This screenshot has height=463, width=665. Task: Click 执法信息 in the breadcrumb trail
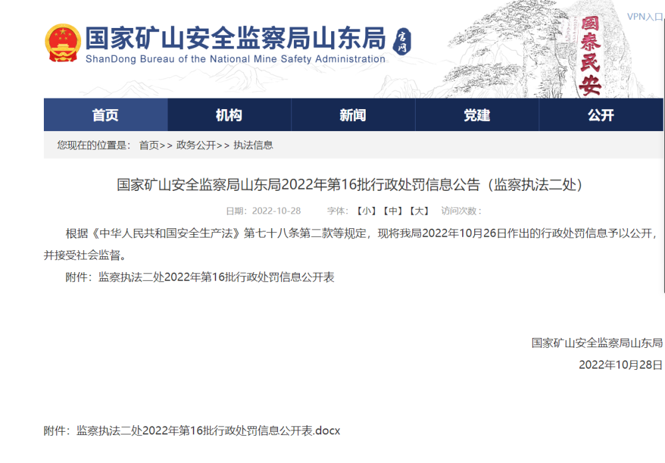pyautogui.click(x=253, y=145)
